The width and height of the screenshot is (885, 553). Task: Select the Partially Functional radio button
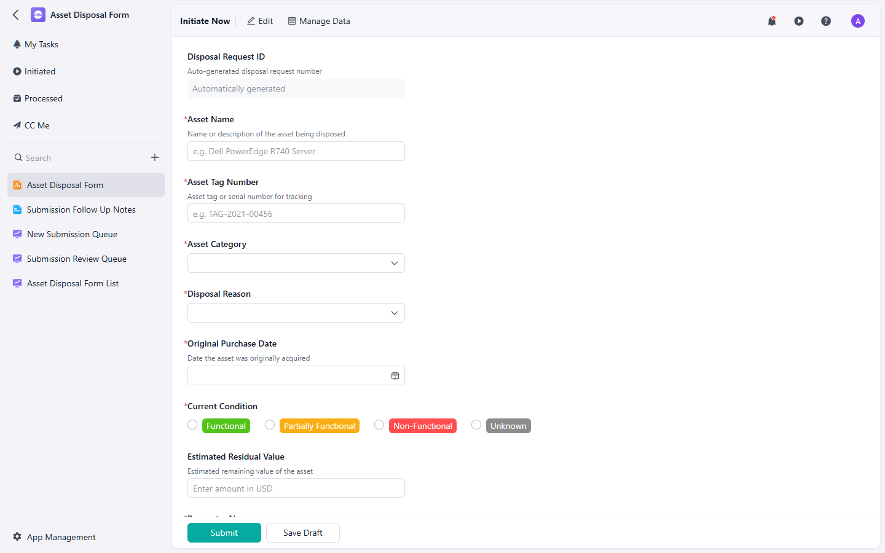coord(270,425)
